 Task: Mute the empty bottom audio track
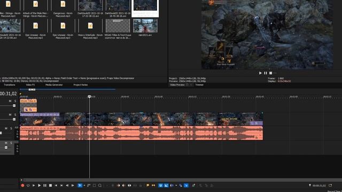(x=6, y=143)
